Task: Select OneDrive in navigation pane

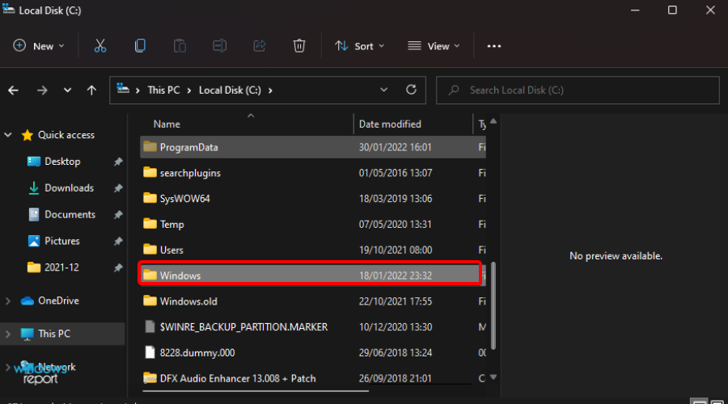Action: coord(58,301)
